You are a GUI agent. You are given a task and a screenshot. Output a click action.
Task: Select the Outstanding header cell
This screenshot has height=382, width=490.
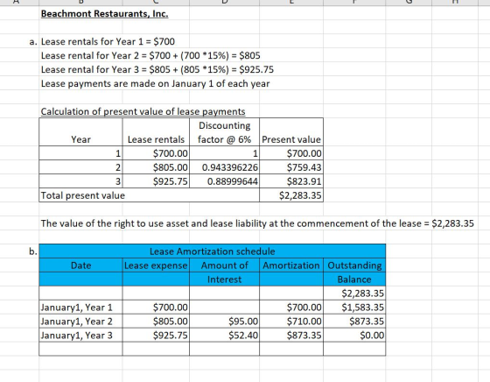[x=354, y=265]
